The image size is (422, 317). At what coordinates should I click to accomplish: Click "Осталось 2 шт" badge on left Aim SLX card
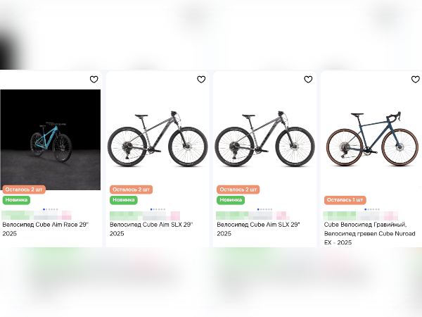click(132, 189)
